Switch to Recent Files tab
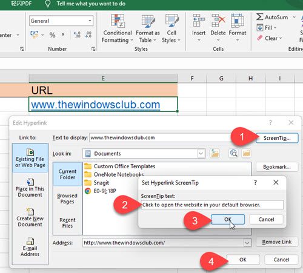Viewport: 303px width, 273px height. tap(67, 223)
